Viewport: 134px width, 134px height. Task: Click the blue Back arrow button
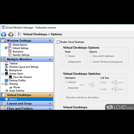pyautogui.click(x=4, y=34)
